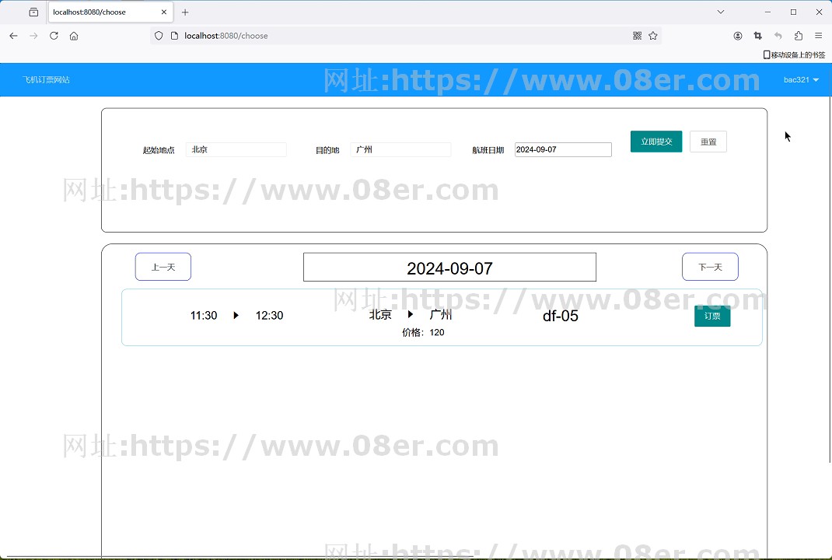Bookmark this page with the star icon
The image size is (832, 560).
[x=652, y=36]
